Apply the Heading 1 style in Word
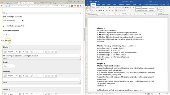This screenshot has height=95, width=170. pyautogui.click(x=151, y=9)
